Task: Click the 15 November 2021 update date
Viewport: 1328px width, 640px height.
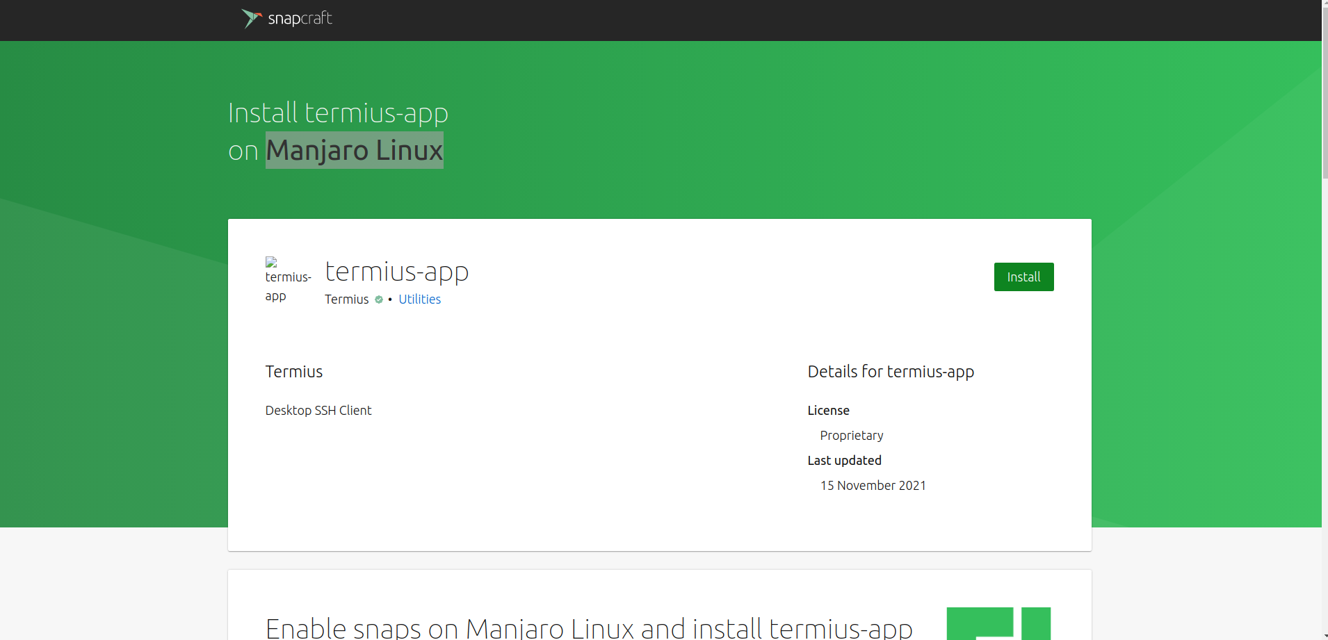Action: [873, 485]
